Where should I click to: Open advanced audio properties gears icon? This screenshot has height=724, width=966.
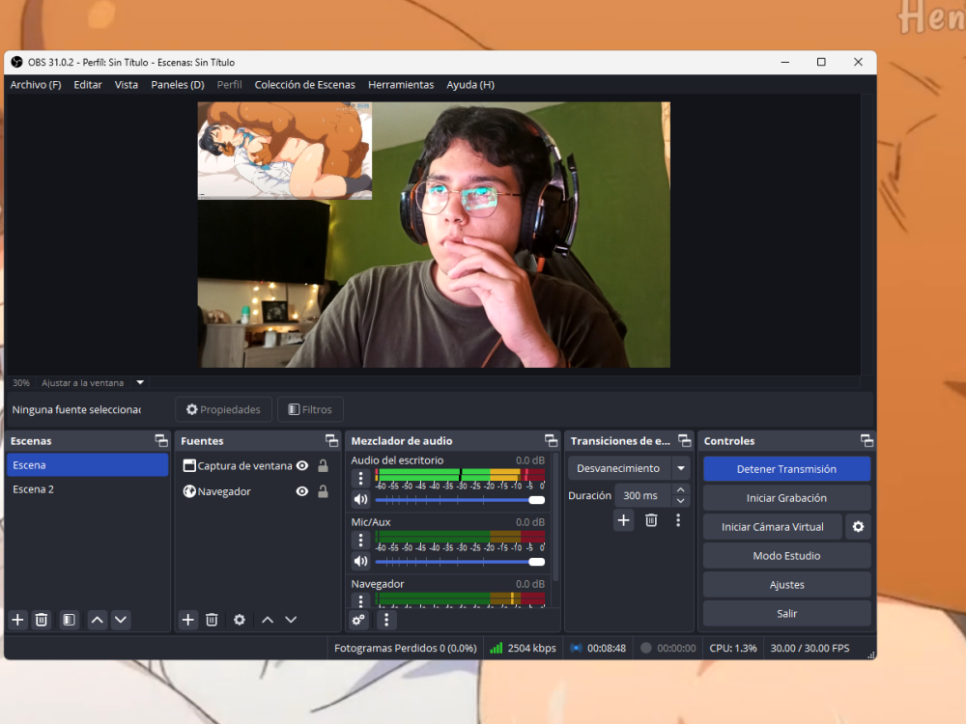pos(358,620)
